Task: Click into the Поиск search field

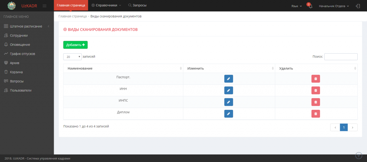Action: (x=340, y=57)
